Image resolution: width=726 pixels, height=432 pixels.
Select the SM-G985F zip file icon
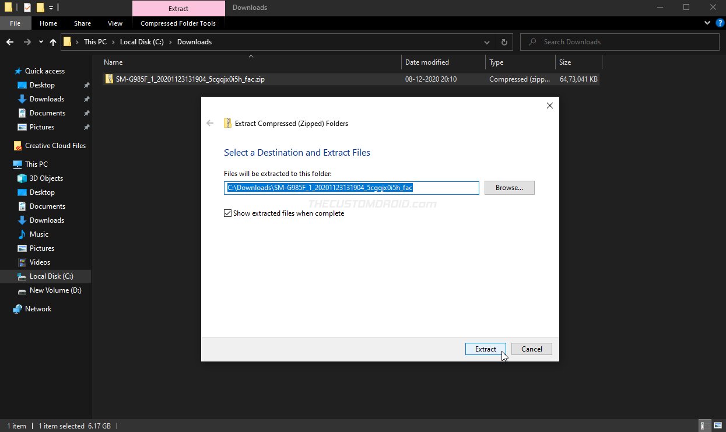pyautogui.click(x=109, y=79)
